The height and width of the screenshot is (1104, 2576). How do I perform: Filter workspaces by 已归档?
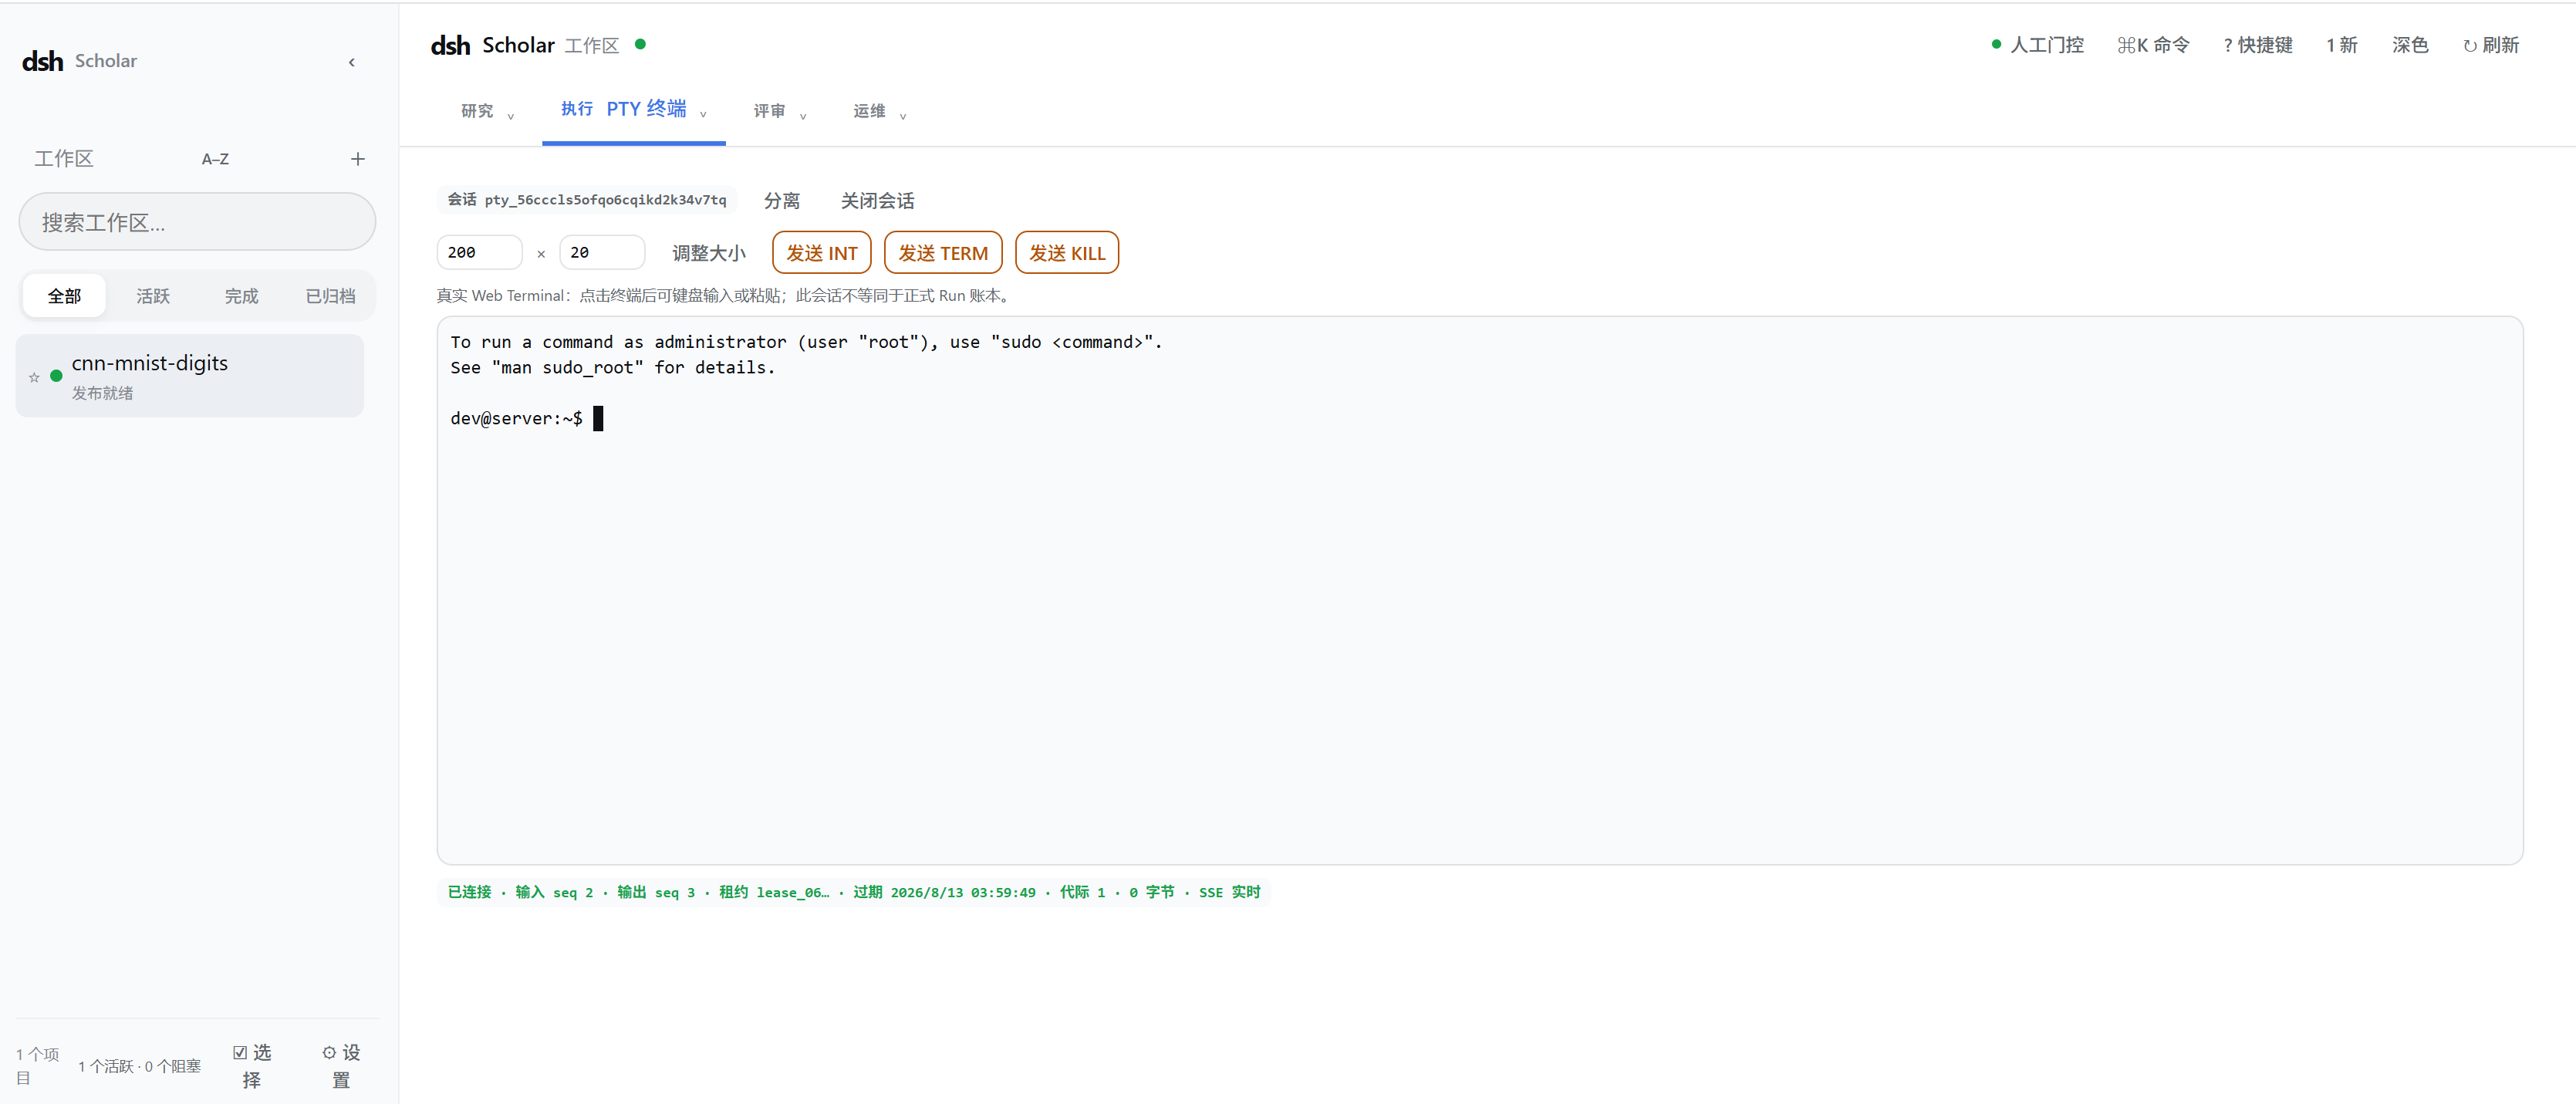(x=330, y=296)
